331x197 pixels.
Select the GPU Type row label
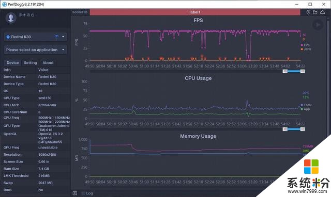point(11,126)
